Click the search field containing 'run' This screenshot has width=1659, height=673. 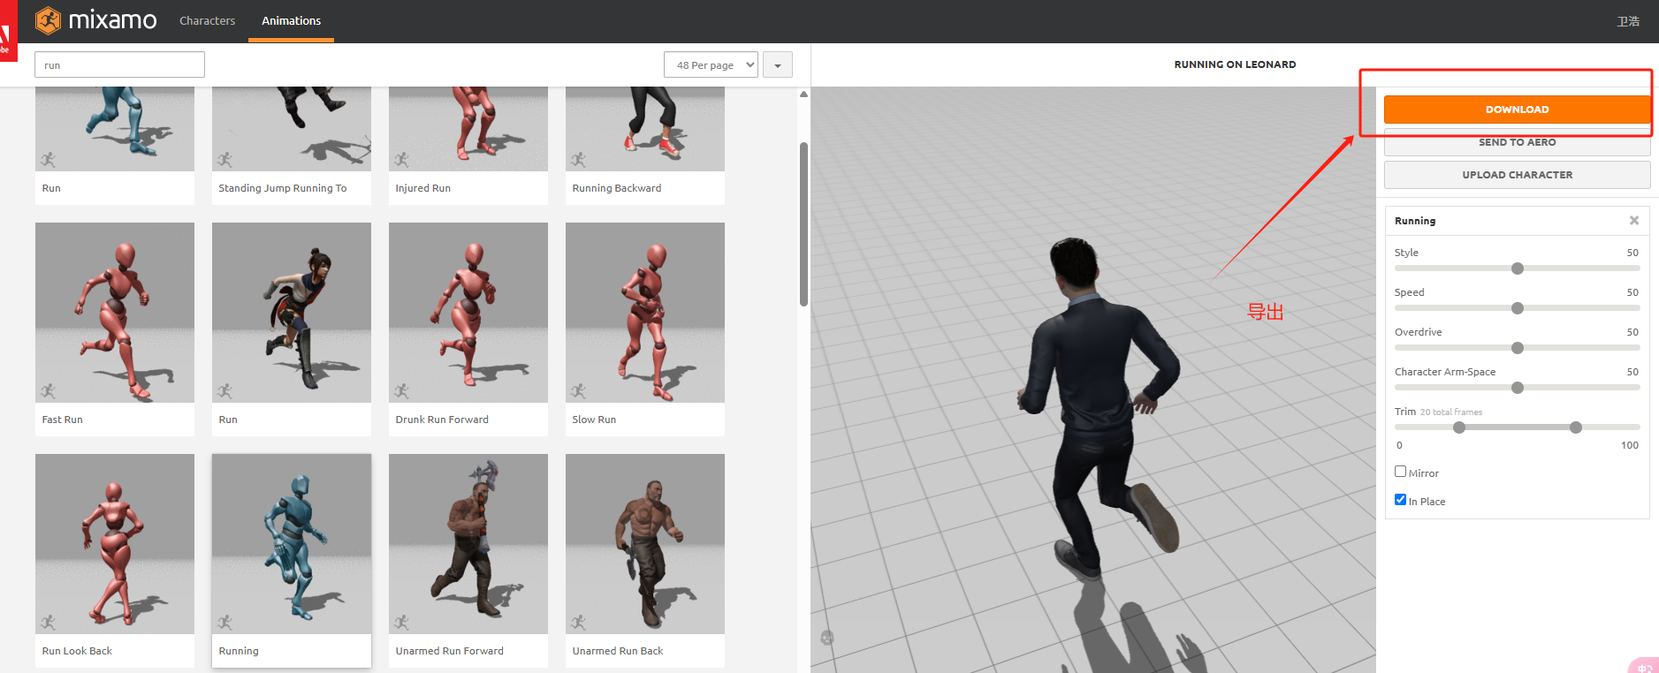click(119, 64)
